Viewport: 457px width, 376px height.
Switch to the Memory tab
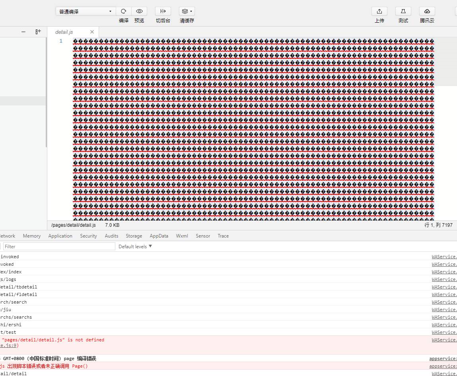tap(32, 236)
